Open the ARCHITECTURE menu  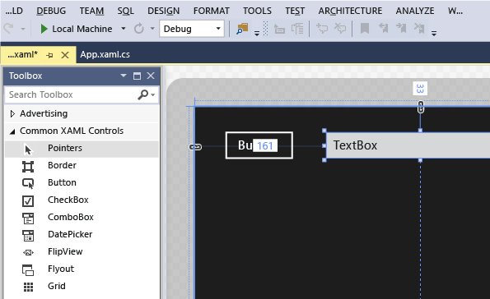pos(350,11)
